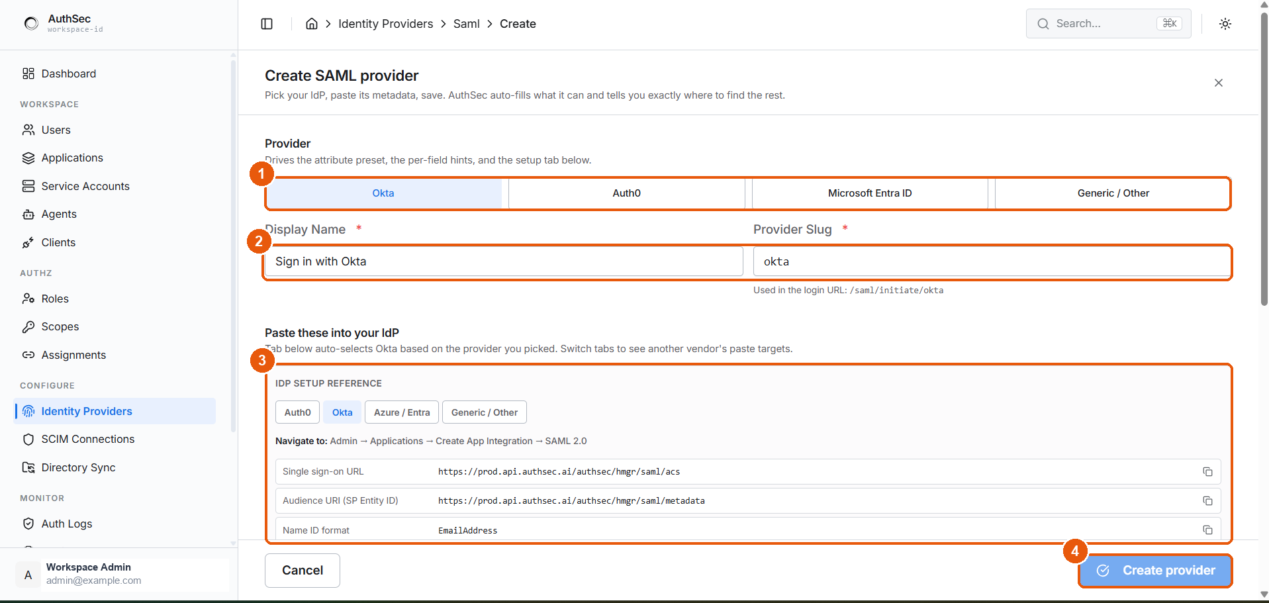The width and height of the screenshot is (1269, 603).
Task: Click the Clients plug icon
Action: [28, 242]
